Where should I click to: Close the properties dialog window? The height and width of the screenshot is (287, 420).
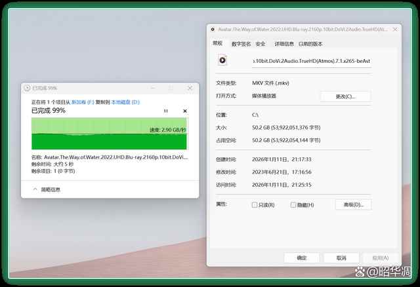395,29
